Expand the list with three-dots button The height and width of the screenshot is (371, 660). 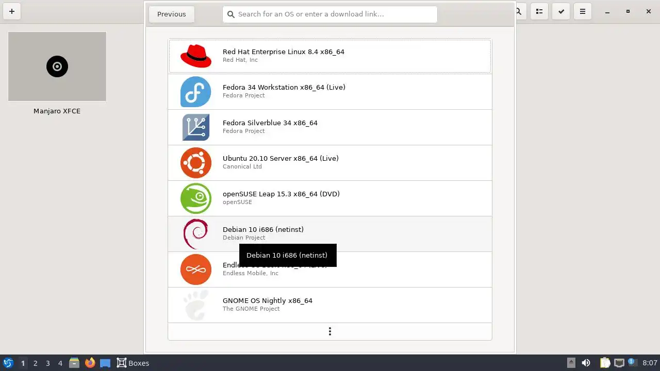click(330, 331)
